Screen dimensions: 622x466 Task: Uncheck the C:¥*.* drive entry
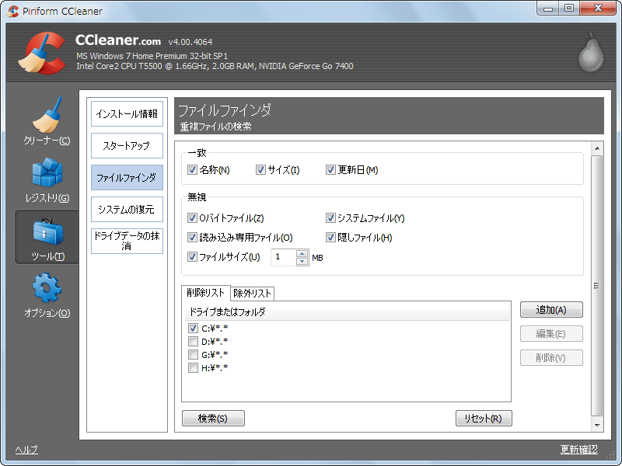tap(193, 328)
